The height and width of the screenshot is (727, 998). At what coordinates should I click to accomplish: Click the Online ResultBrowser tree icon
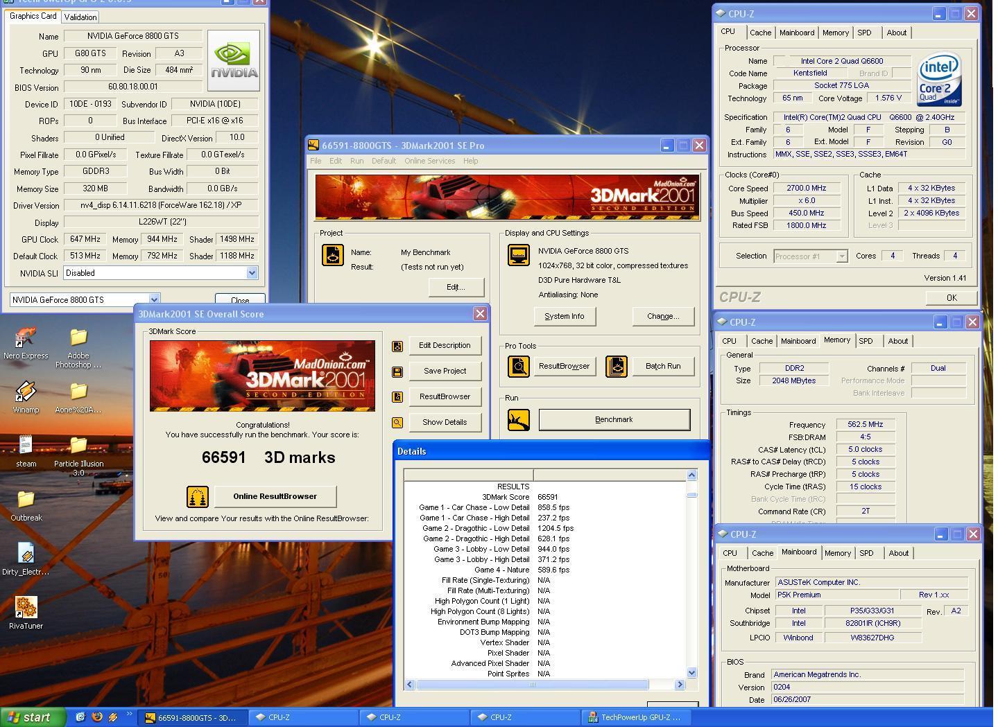pos(198,496)
